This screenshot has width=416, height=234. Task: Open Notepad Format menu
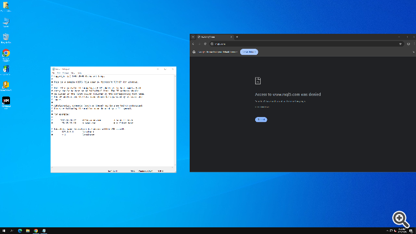coord(65,73)
